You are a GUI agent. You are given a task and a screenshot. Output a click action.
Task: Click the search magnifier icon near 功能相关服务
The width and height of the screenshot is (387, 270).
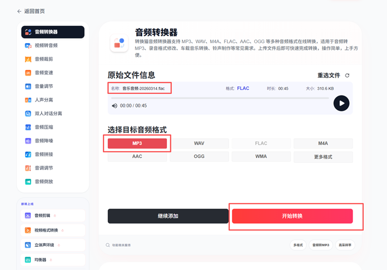[108, 245]
